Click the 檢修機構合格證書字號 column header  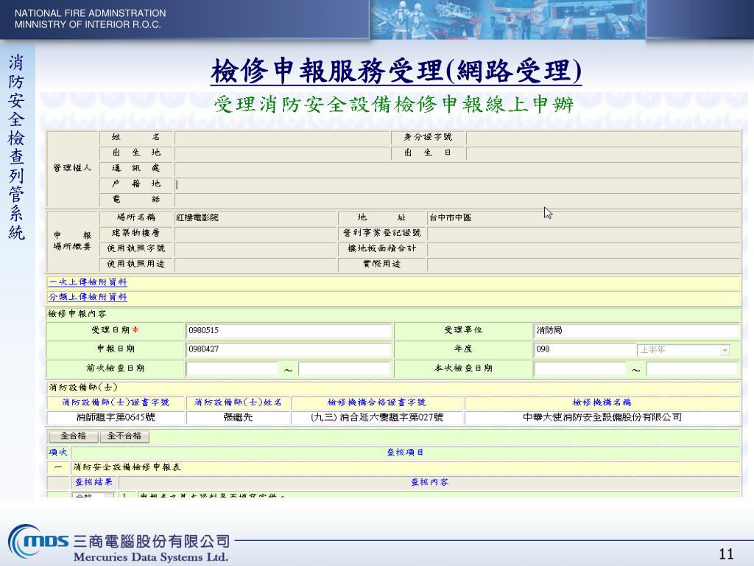tap(377, 402)
